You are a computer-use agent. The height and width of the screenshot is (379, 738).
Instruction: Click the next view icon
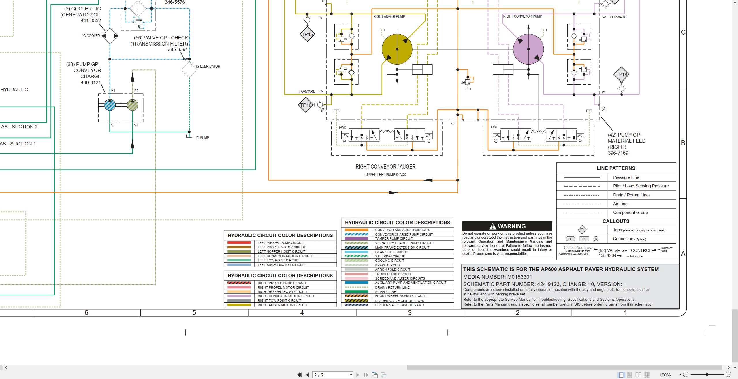(383, 375)
